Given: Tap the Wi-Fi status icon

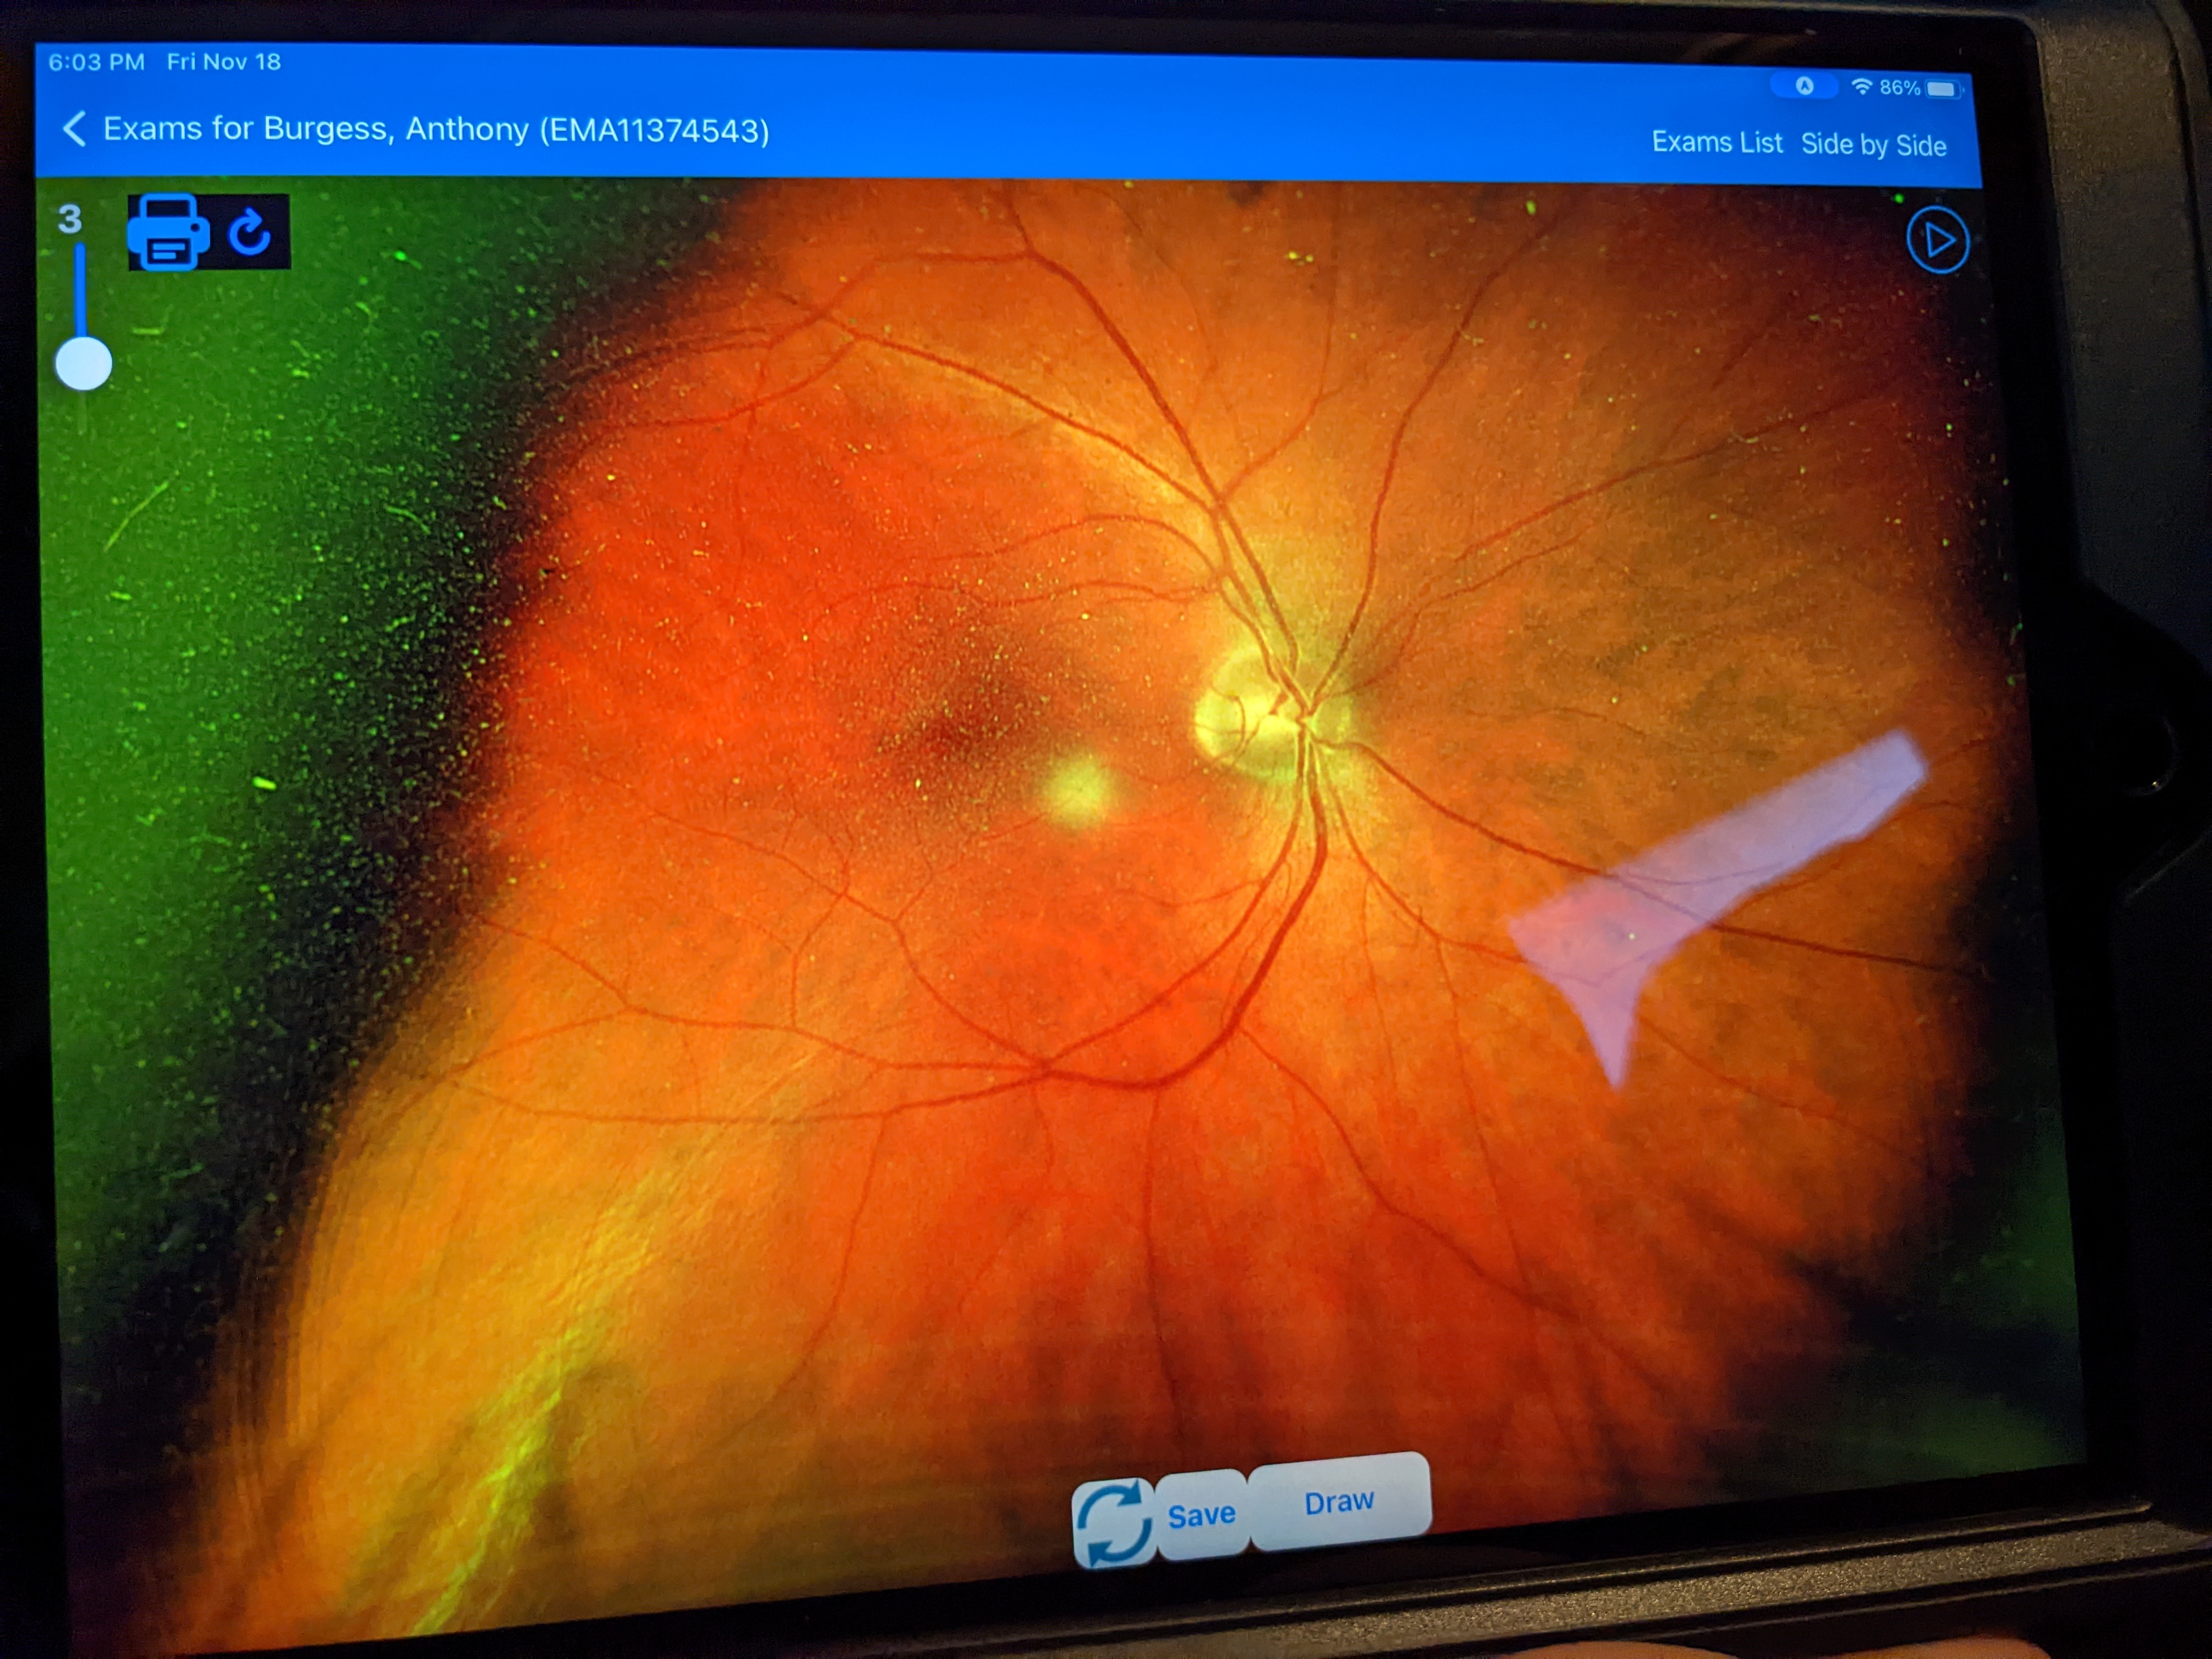Looking at the screenshot, I should point(1861,87).
